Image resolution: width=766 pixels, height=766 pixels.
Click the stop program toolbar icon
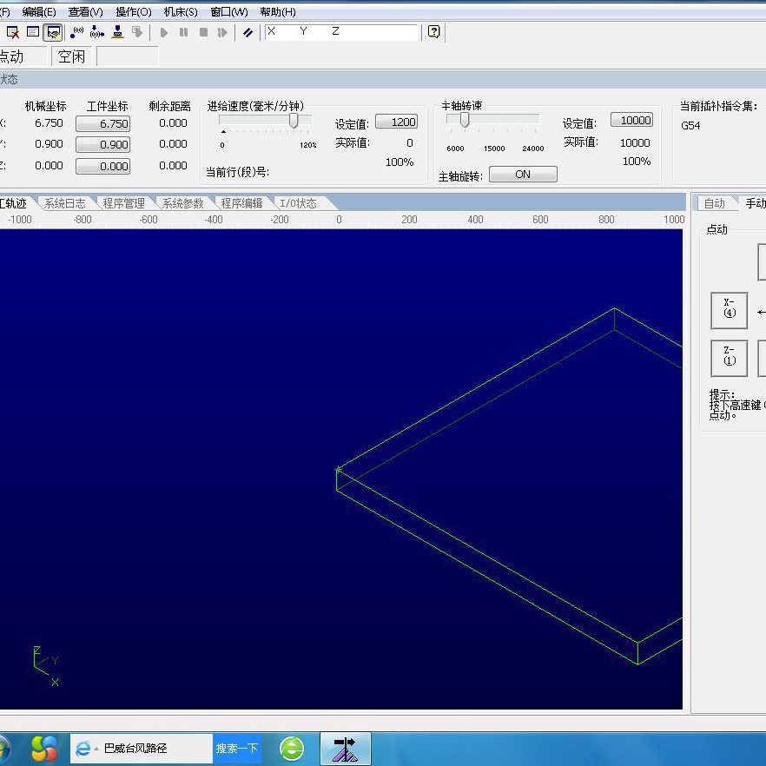click(202, 32)
